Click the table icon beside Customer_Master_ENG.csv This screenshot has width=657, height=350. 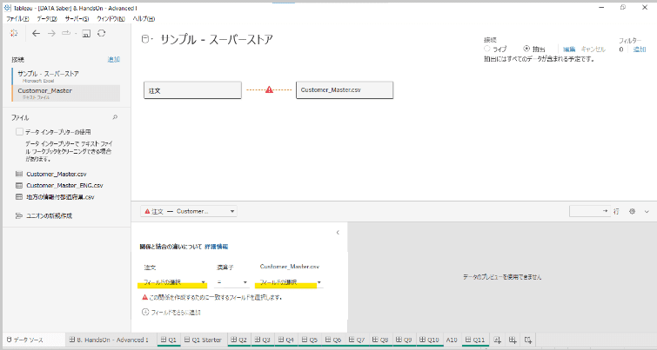click(19, 185)
